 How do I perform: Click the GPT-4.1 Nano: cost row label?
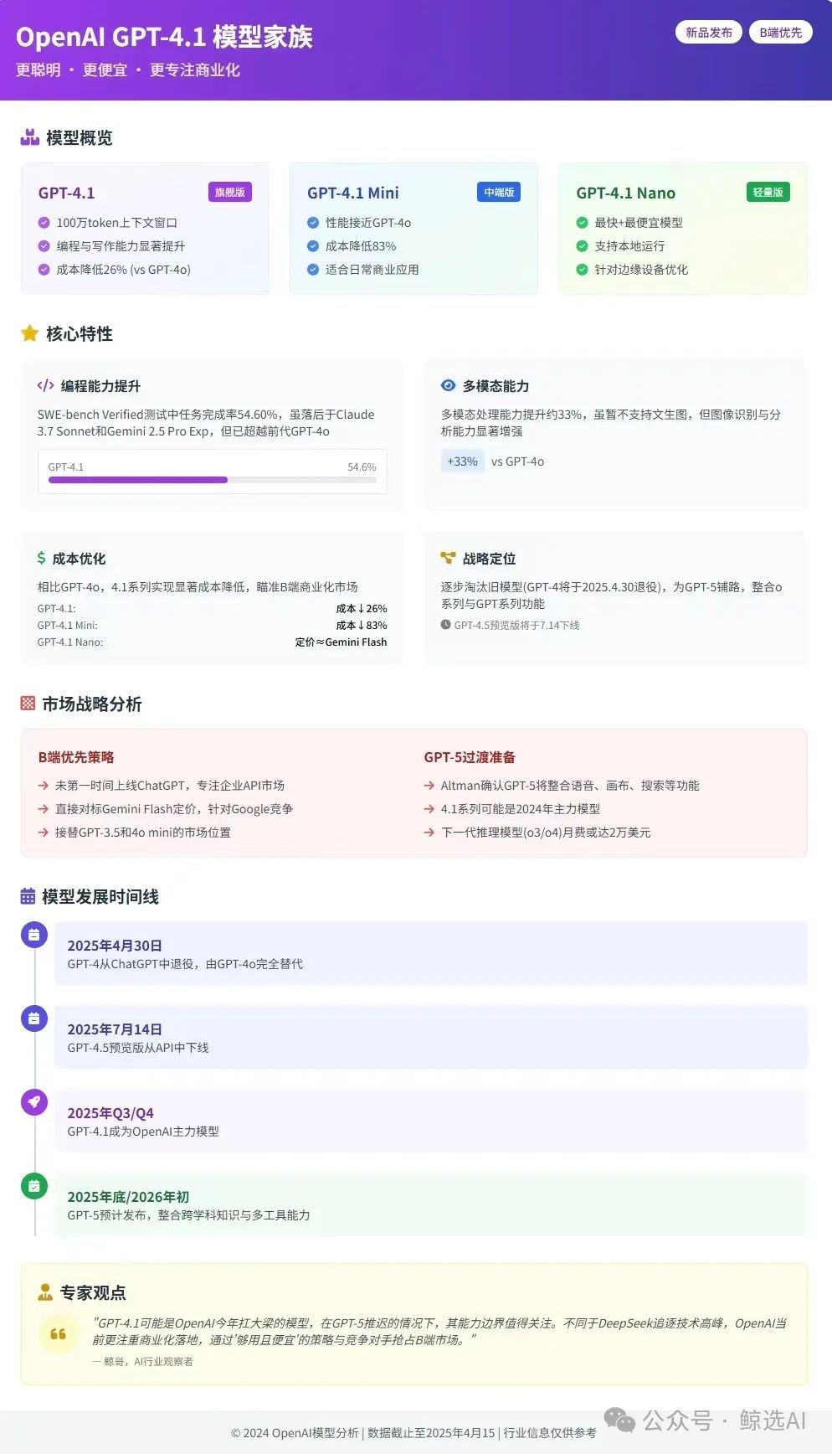pyautogui.click(x=70, y=642)
